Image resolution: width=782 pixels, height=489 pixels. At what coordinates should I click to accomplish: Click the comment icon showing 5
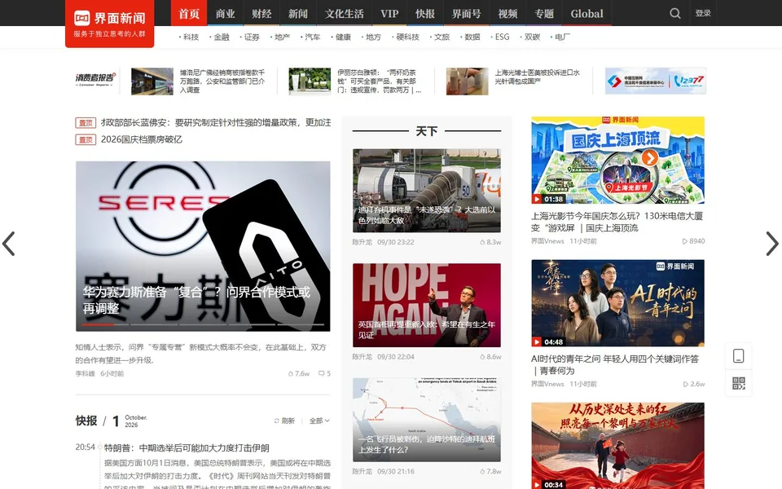coord(321,373)
